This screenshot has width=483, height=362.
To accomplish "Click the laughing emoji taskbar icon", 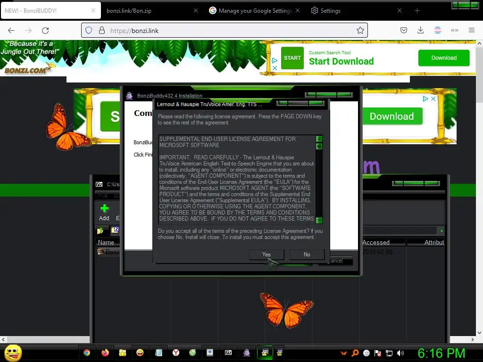I will (140, 353).
